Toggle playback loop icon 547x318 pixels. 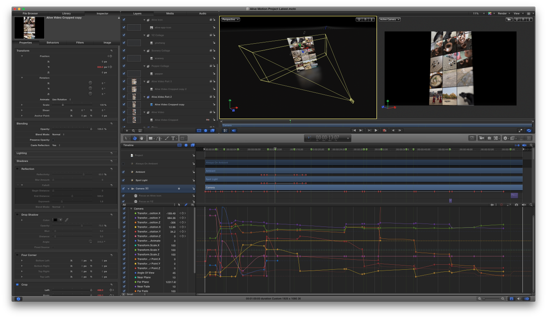pyautogui.click(x=529, y=131)
